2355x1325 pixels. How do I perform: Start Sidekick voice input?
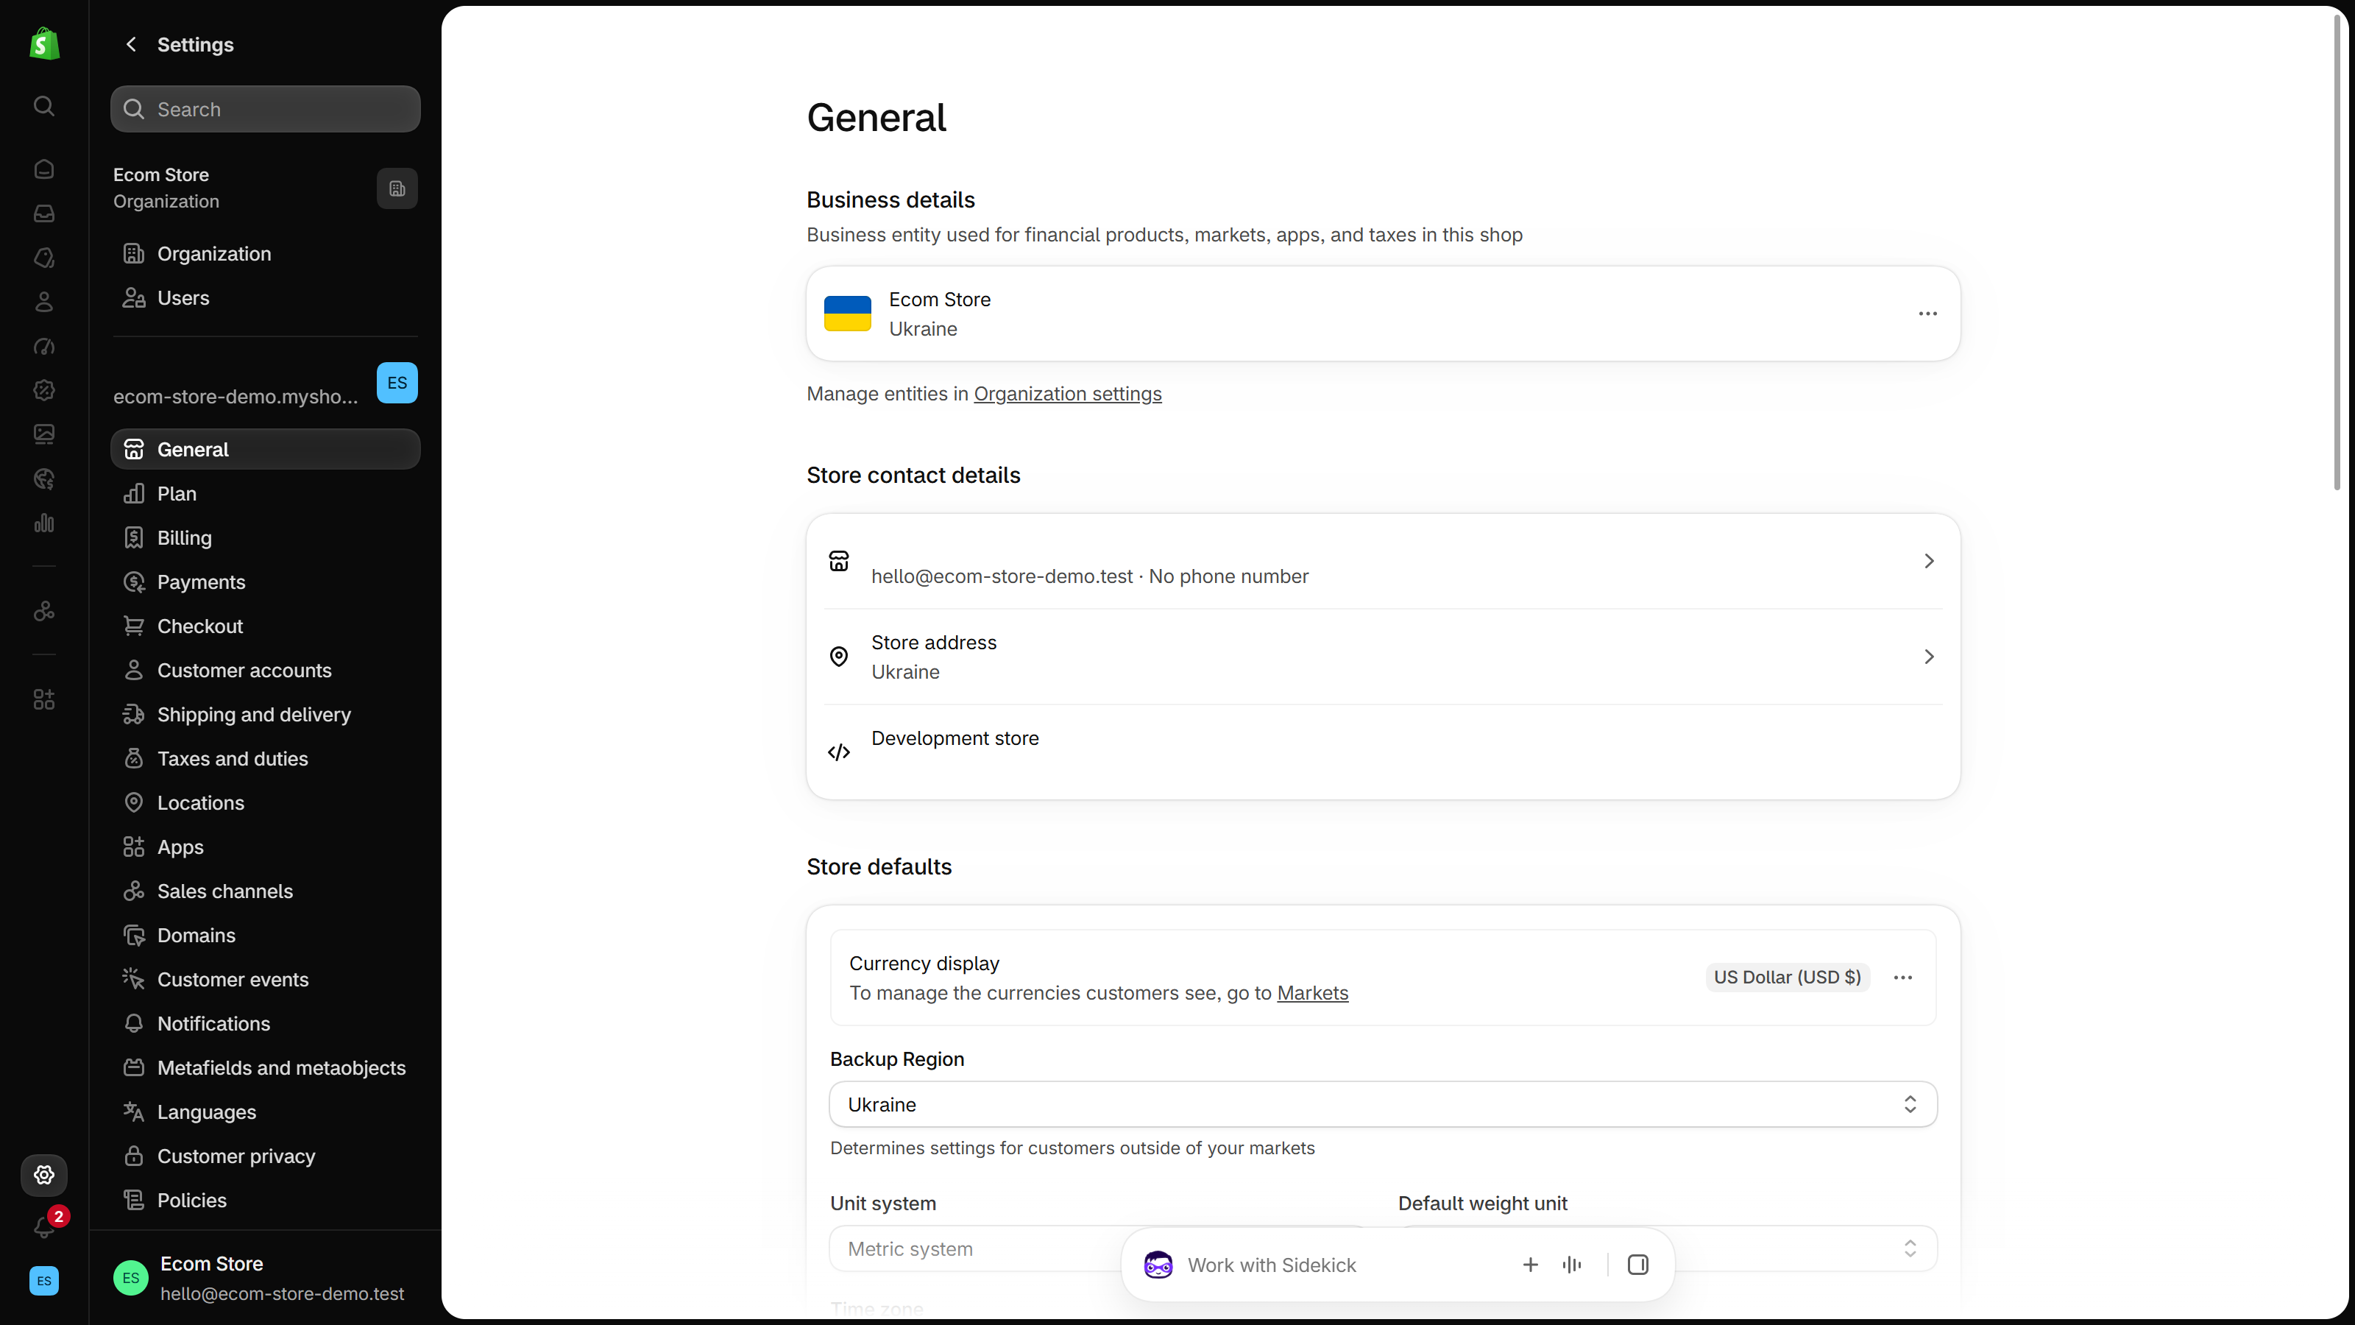click(1573, 1265)
